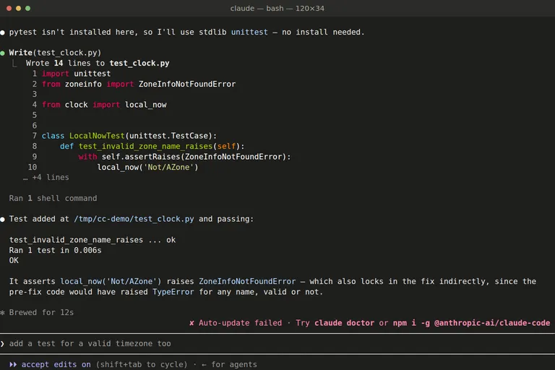Click 'Write(test_clock.py)' tool call line

(55, 53)
